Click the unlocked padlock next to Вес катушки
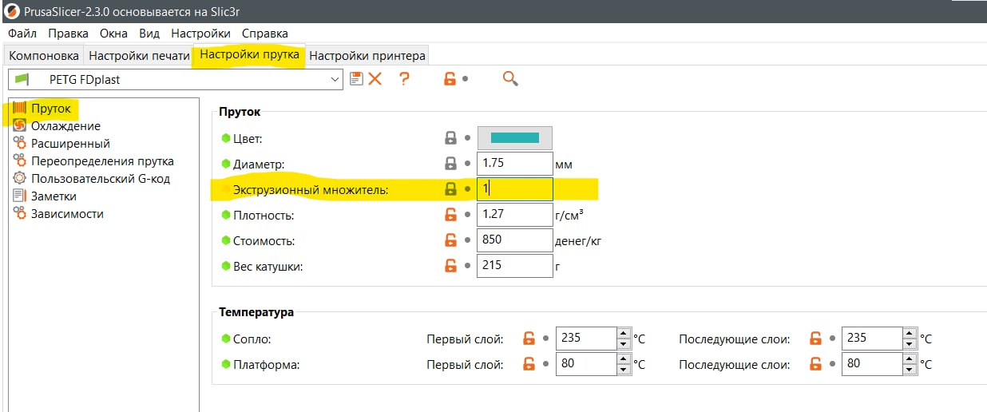The height and width of the screenshot is (412, 987). pyautogui.click(x=450, y=266)
